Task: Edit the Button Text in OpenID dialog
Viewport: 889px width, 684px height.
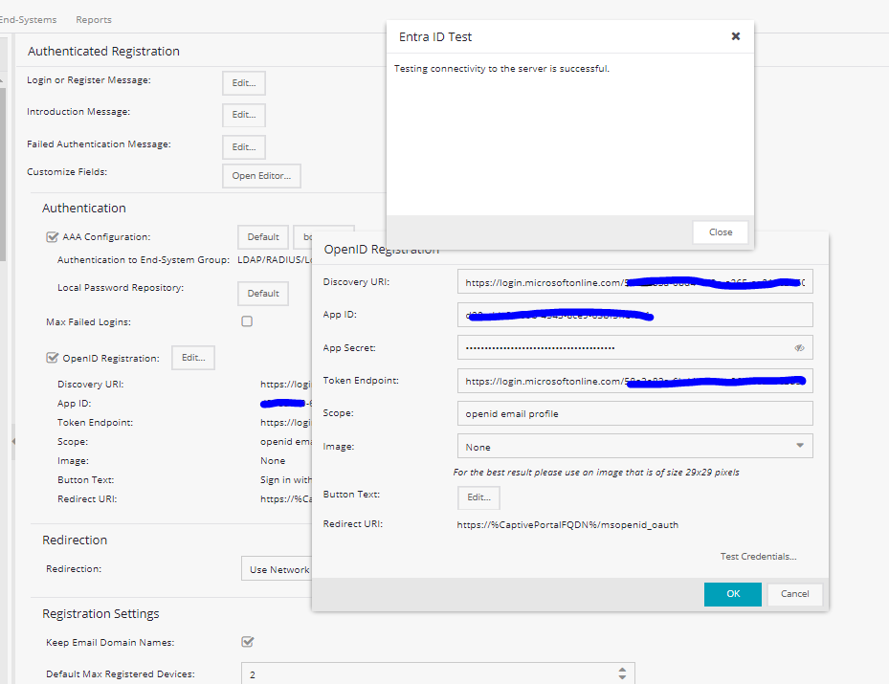Action: 478,497
